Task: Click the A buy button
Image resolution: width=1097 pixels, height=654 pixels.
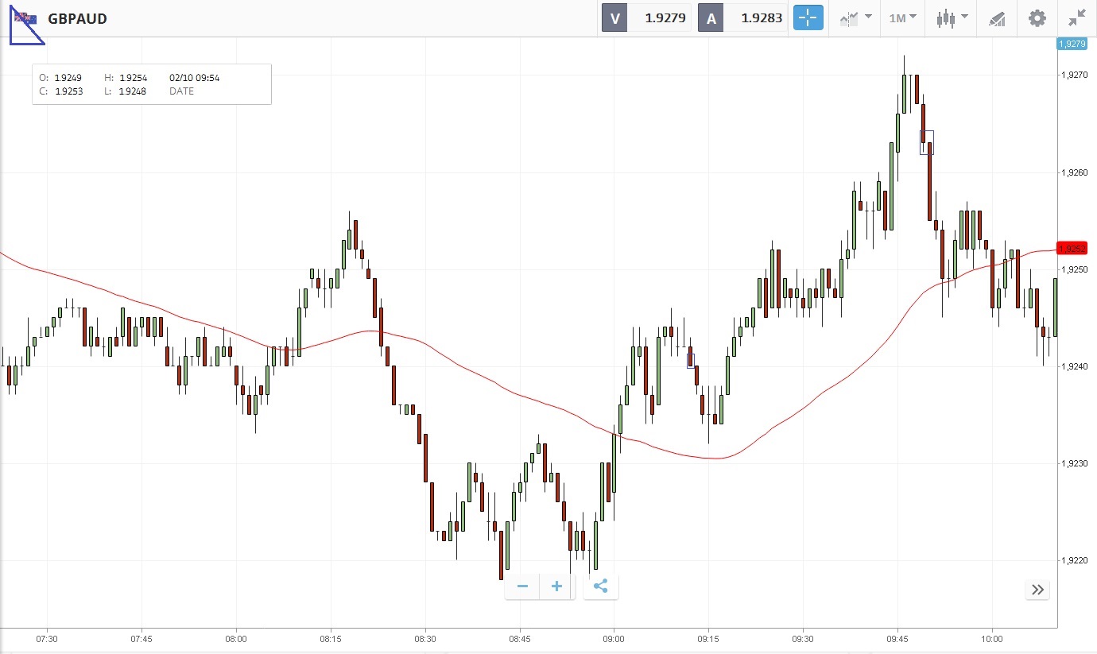Action: (711, 18)
